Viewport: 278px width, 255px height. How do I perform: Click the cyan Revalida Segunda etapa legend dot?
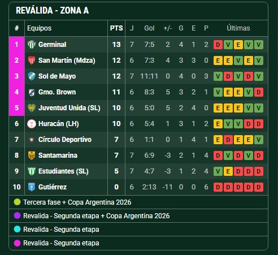pos(17,230)
